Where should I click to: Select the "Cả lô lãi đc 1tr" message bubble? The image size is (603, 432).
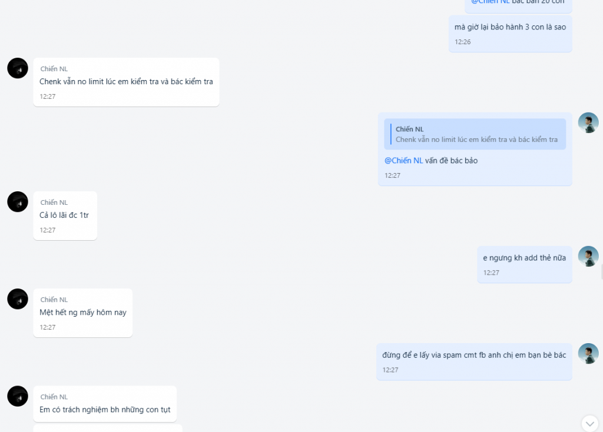click(65, 216)
